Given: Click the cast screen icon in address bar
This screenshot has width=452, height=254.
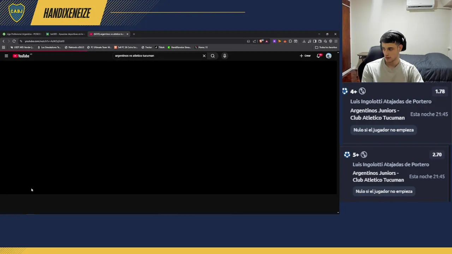Looking at the screenshot, I should [x=249, y=41].
